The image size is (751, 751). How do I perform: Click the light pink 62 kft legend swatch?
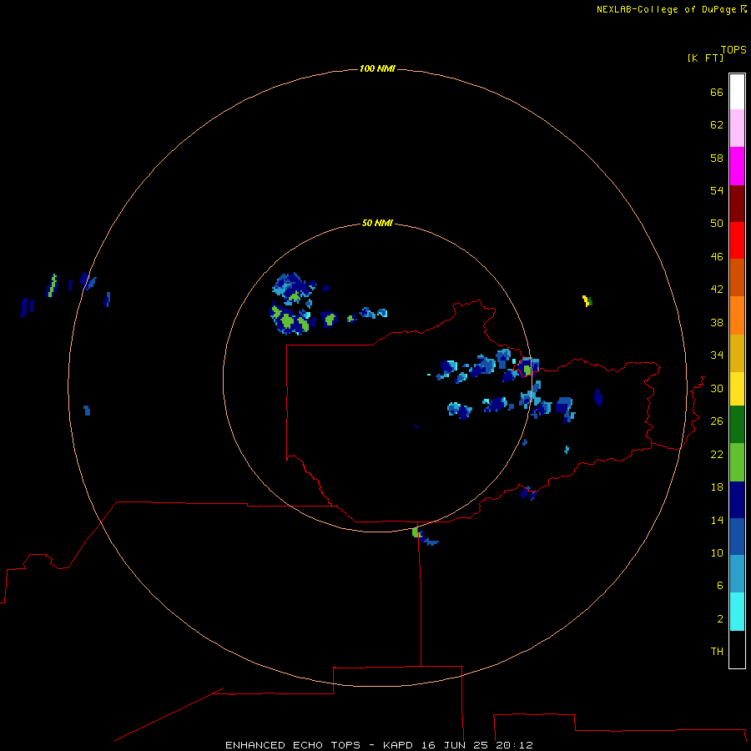click(737, 128)
